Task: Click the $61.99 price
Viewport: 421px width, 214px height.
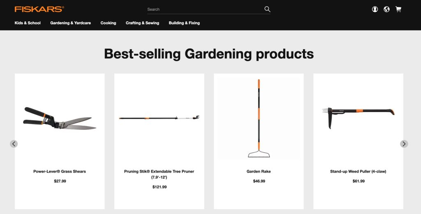Action: pos(359,181)
